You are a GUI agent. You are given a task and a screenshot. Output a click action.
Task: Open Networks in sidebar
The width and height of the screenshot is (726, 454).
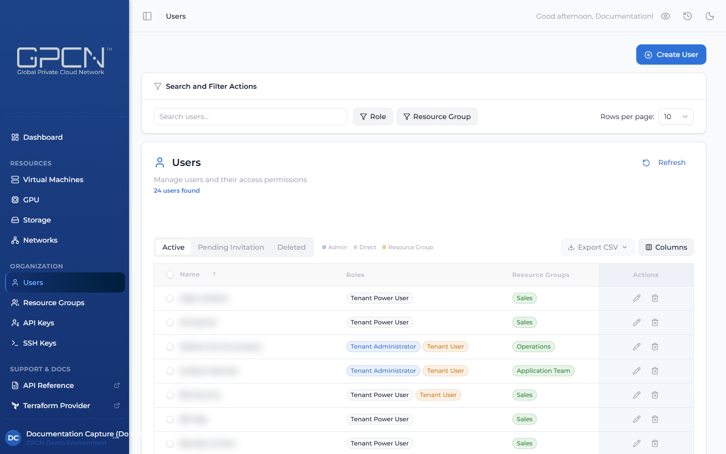[65, 240]
